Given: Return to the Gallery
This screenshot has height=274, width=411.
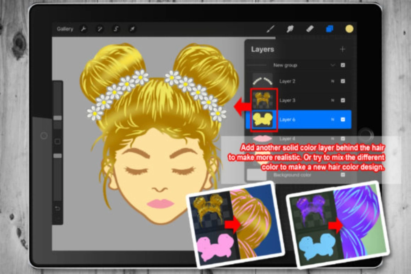Looking at the screenshot, I should pyautogui.click(x=65, y=29).
